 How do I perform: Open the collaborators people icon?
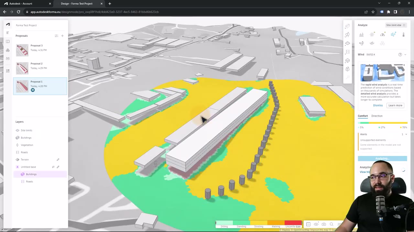click(8, 59)
